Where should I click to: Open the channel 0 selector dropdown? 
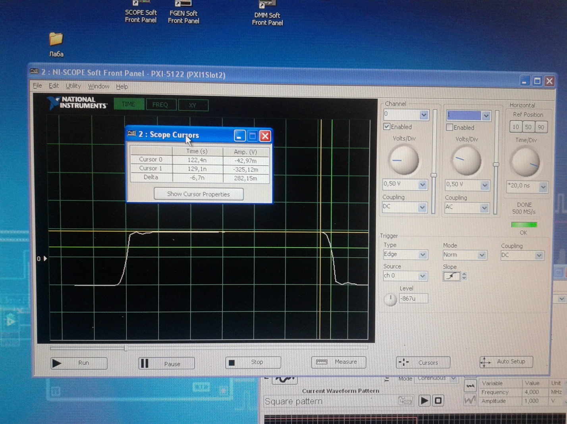[x=424, y=115]
